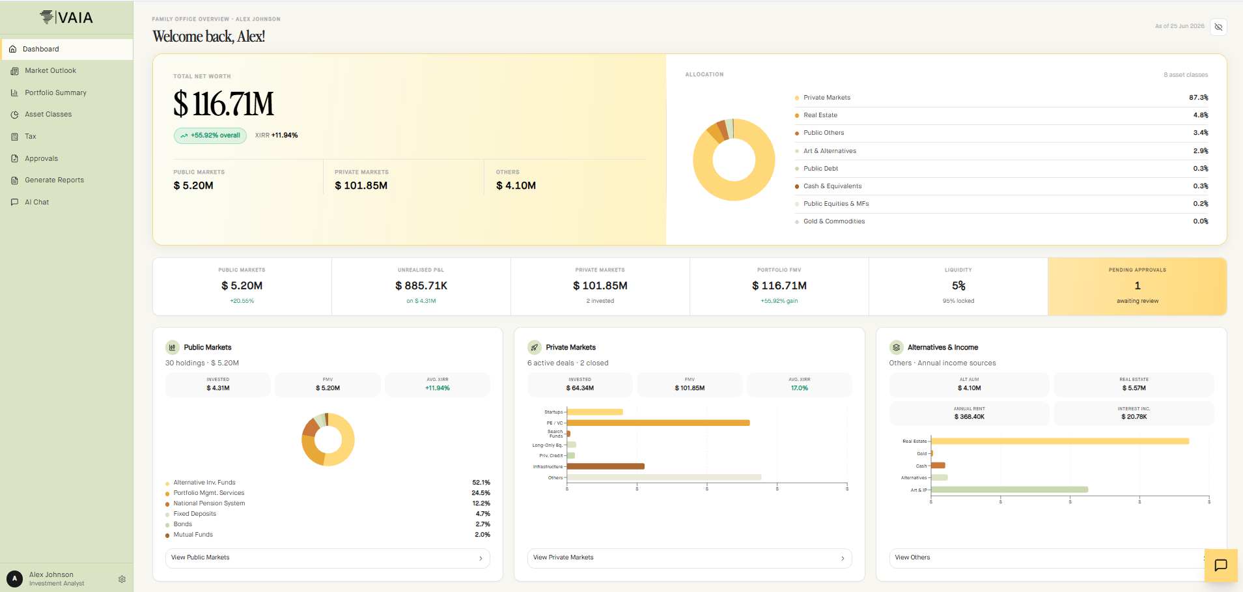Open Market Outlook in sidebar
The height and width of the screenshot is (592, 1243).
(x=67, y=71)
